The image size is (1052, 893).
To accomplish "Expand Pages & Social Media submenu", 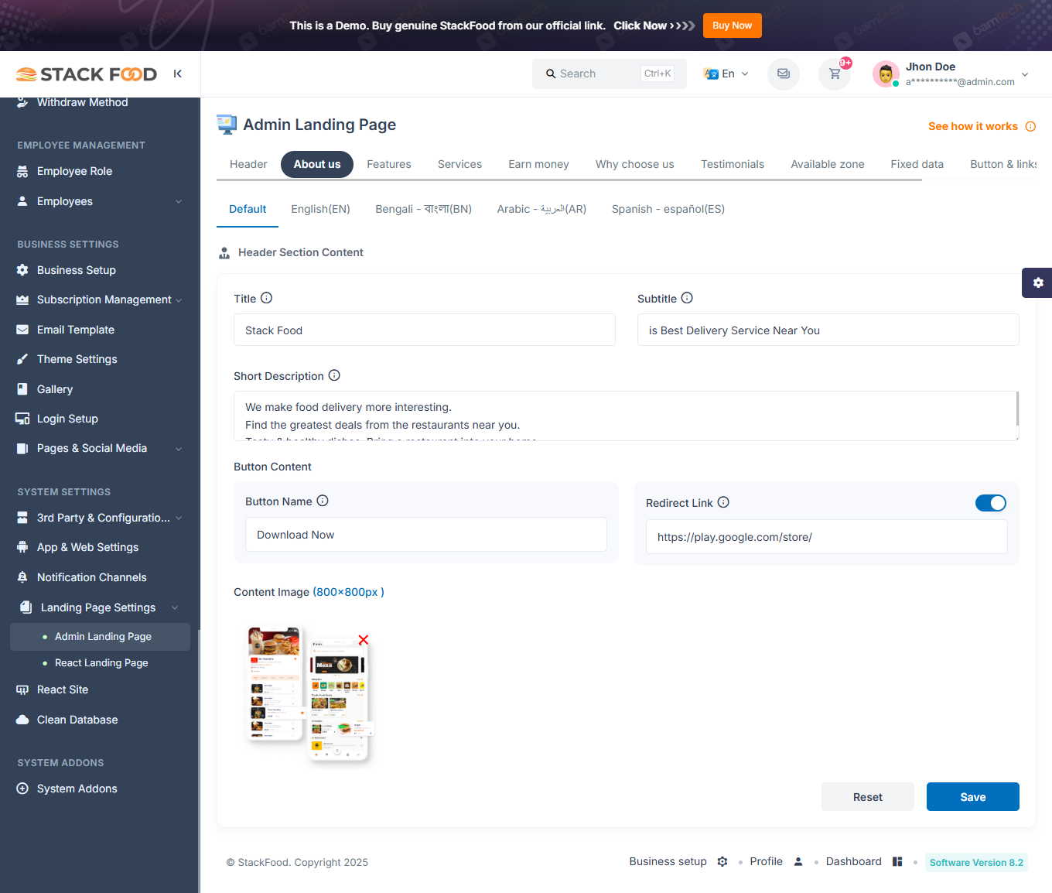I will click(x=179, y=449).
